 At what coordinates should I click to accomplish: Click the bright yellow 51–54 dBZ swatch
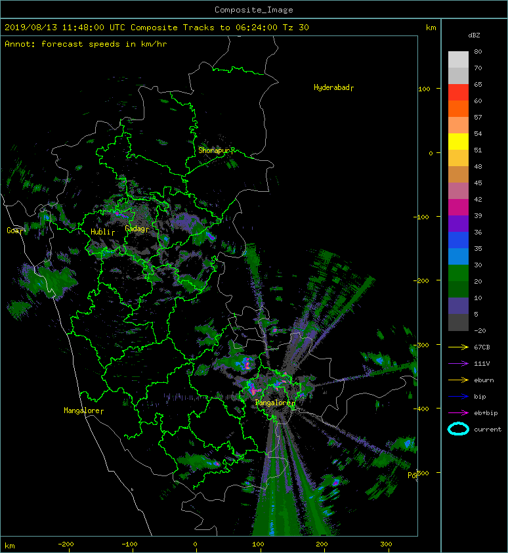click(x=458, y=141)
